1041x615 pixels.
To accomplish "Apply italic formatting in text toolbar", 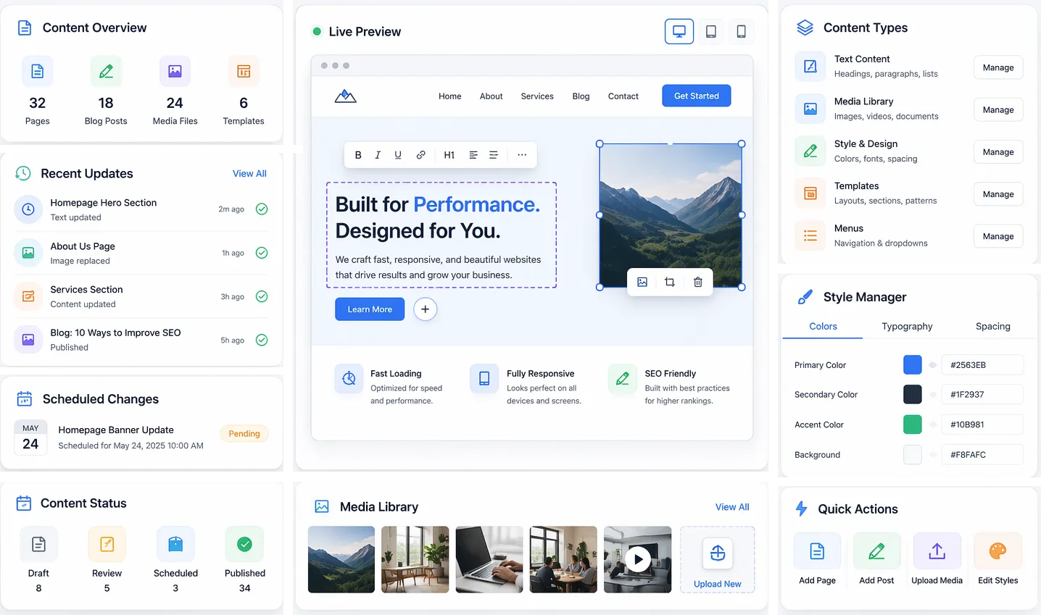I will tap(378, 155).
